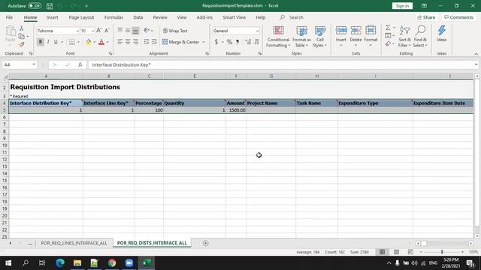481x270 pixels.
Task: Open Sort & Filter menu
Action: click(x=404, y=37)
